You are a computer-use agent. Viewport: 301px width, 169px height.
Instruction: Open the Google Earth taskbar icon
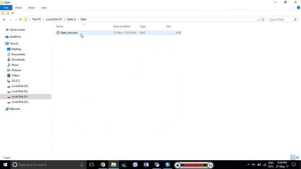click(x=135, y=165)
